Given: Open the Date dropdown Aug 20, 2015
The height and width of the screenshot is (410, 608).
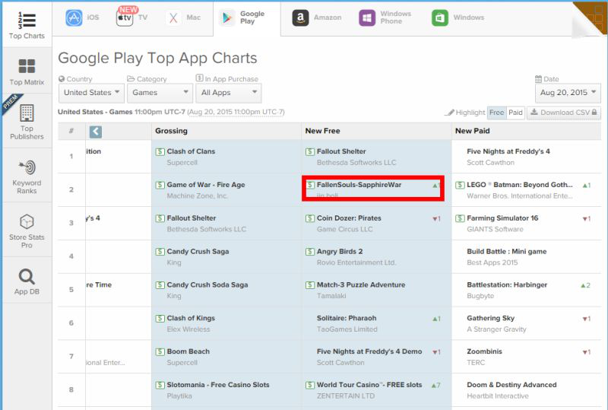Looking at the screenshot, I should pyautogui.click(x=568, y=93).
